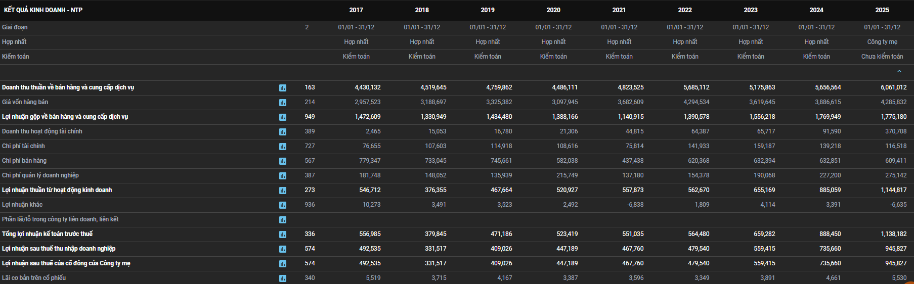The image size is (914, 284).
Task: Open chart for Tổng lợi nhuận kế toán trước thuế
Action: click(283, 234)
